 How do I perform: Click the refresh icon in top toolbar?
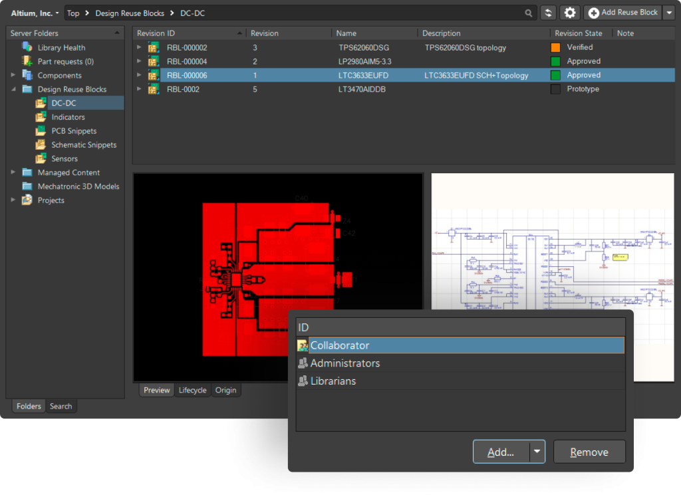[549, 13]
